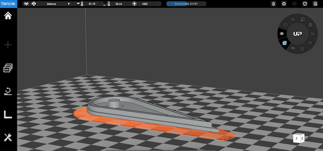This screenshot has width=323, height=151.
Task: Open the notes document icon
Action: pyautogui.click(x=315, y=4)
